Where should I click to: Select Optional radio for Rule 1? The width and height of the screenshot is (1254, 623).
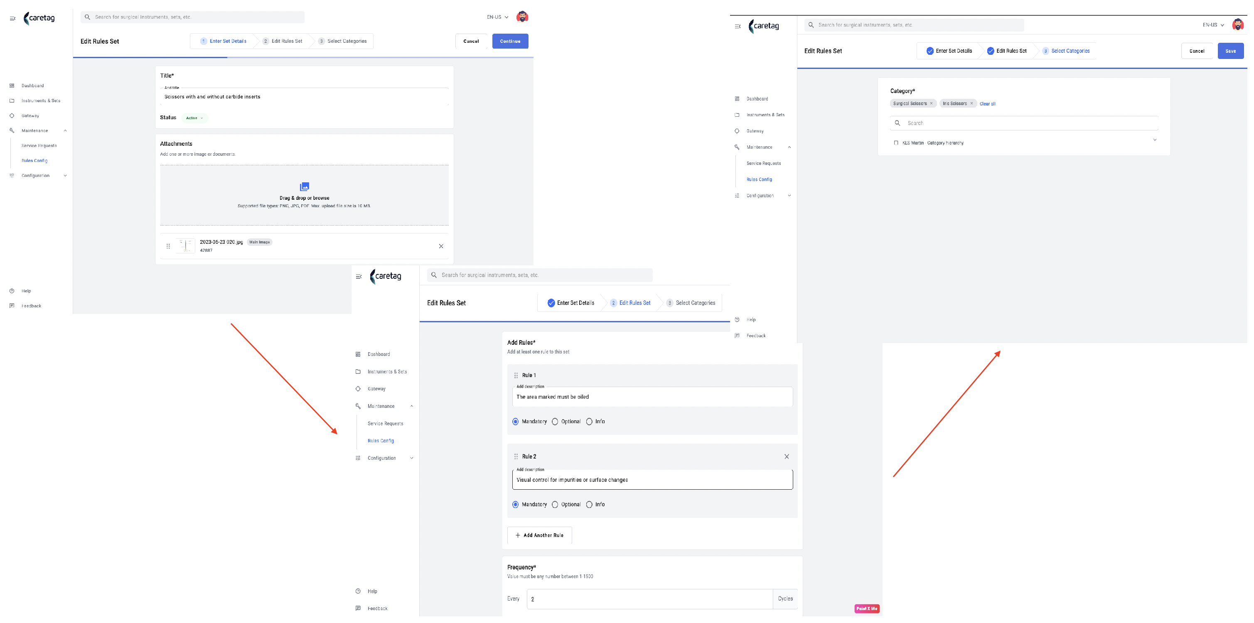[x=555, y=422]
